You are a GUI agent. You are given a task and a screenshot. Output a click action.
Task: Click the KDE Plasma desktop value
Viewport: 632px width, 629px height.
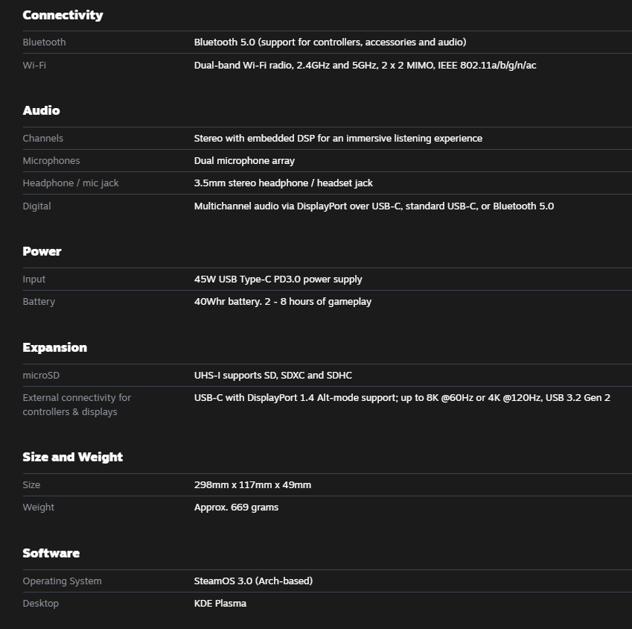coord(220,604)
